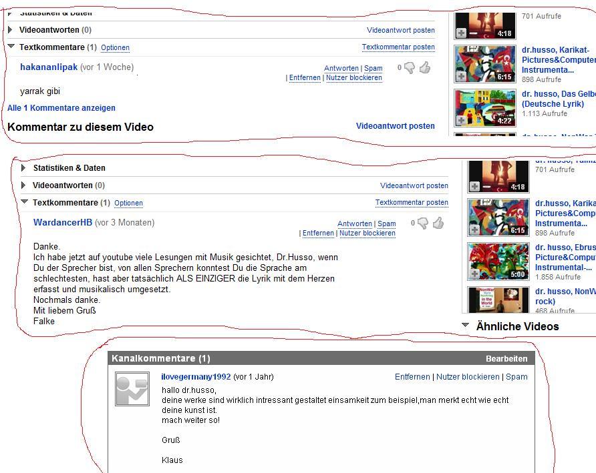Collapse the Ähnliche Videos section
The height and width of the screenshot is (473, 596).
click(x=465, y=325)
